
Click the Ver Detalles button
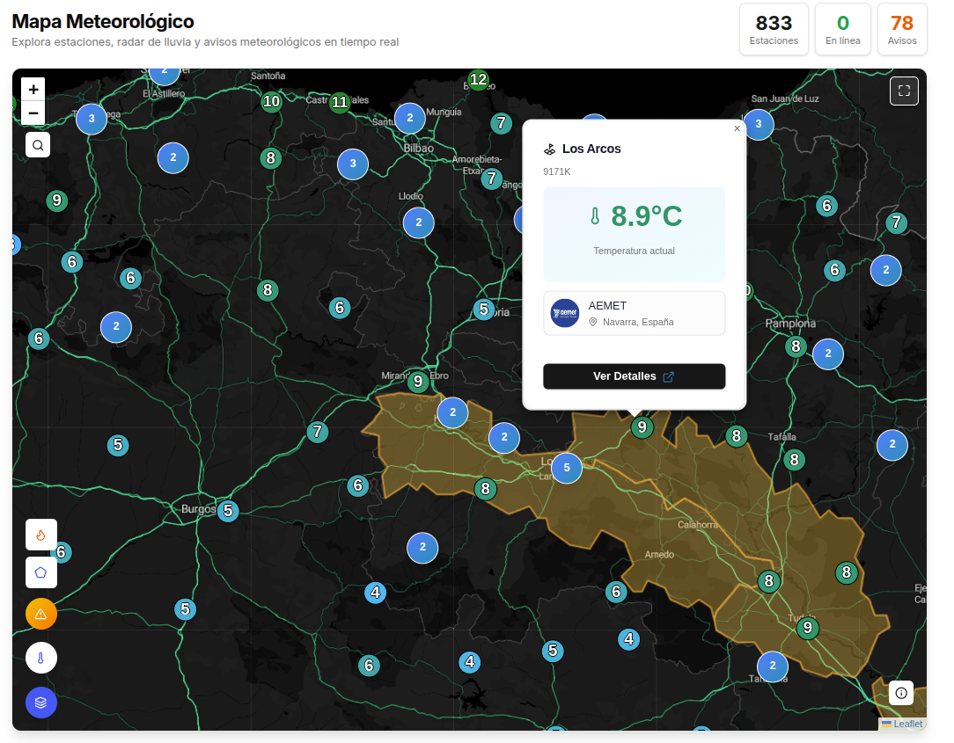click(x=634, y=376)
